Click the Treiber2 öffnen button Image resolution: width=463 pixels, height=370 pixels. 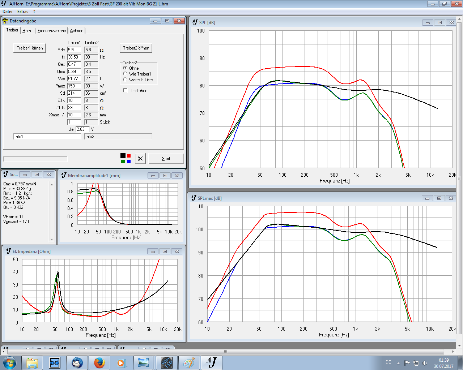(136, 48)
